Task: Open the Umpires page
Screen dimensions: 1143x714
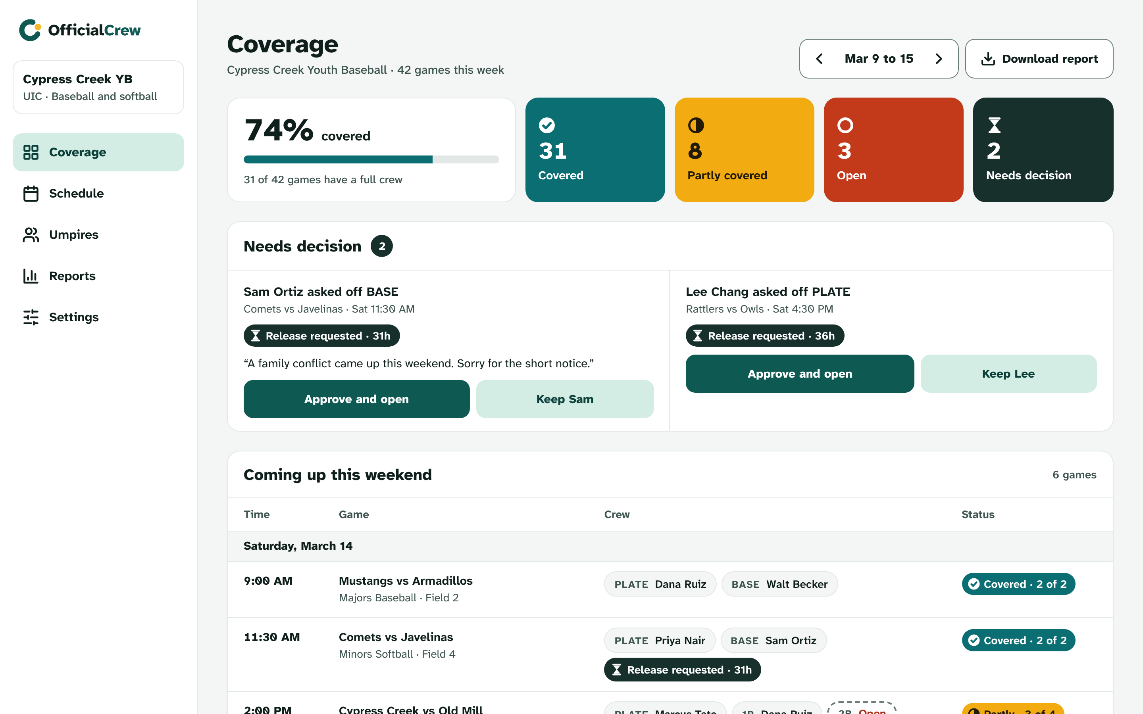Action: tap(98, 235)
